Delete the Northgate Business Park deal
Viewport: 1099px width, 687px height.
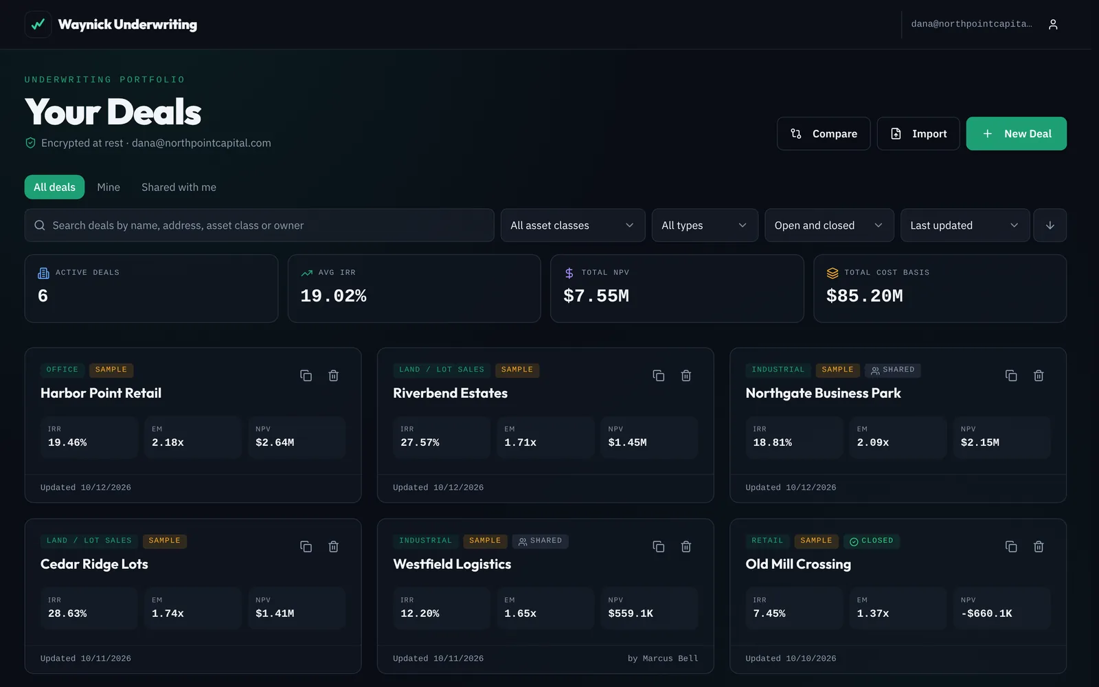[1039, 376]
